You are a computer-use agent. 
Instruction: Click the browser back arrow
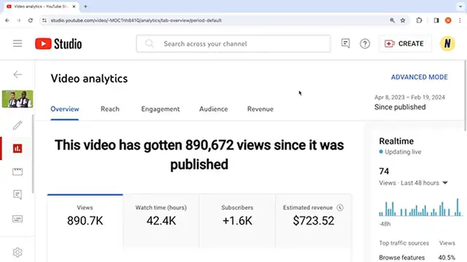(x=7, y=20)
